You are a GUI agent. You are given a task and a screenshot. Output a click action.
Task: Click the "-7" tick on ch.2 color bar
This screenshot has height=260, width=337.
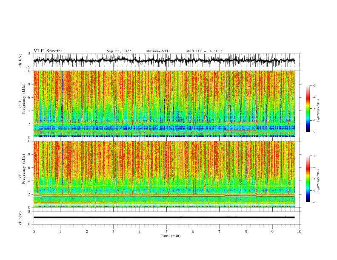(314, 202)
